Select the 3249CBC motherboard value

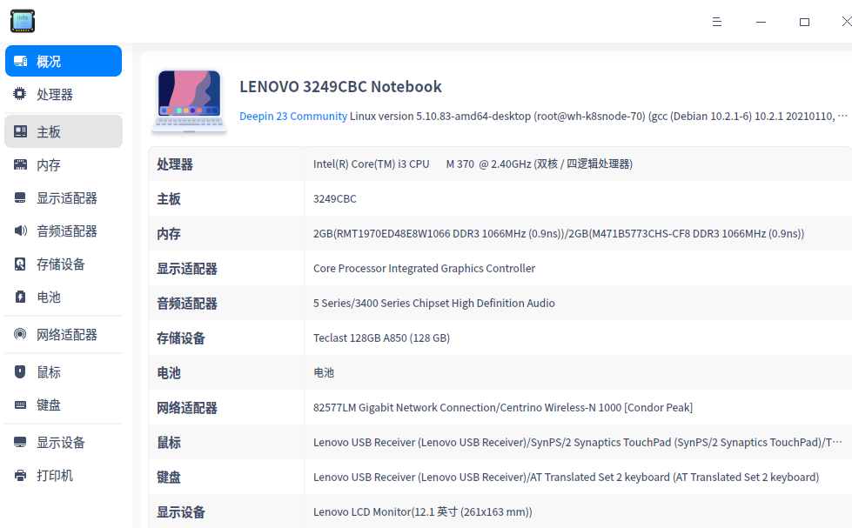click(335, 199)
